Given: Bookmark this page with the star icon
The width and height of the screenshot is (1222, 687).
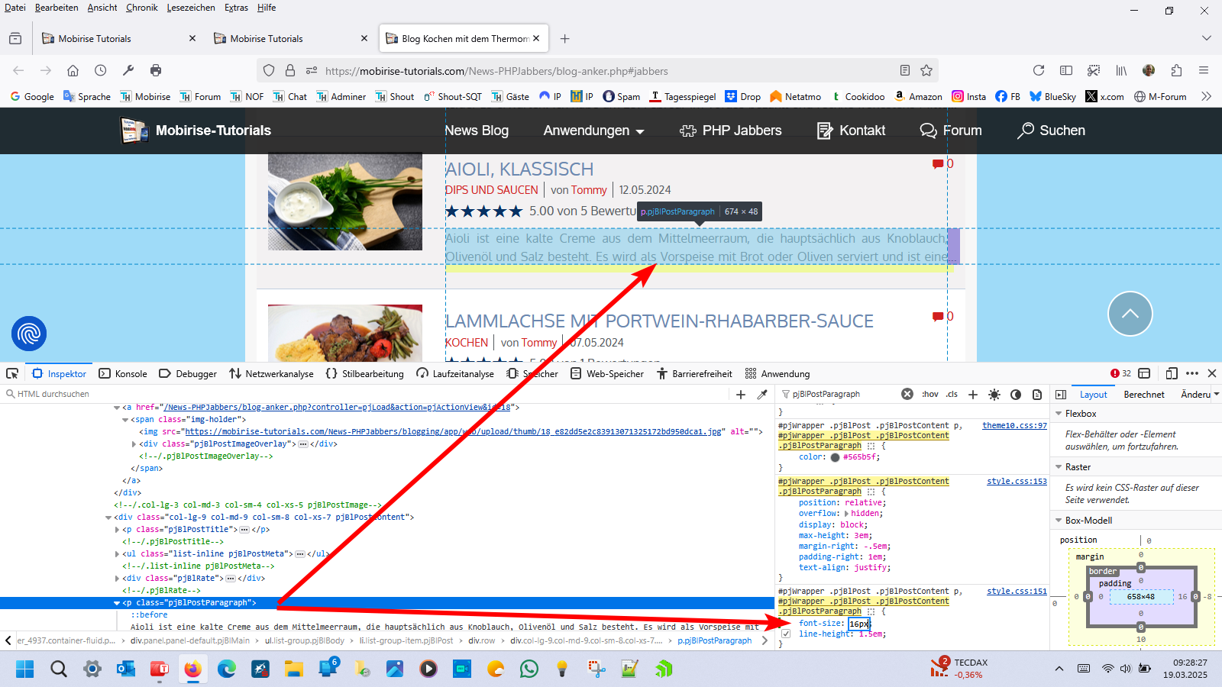Looking at the screenshot, I should tap(926, 70).
